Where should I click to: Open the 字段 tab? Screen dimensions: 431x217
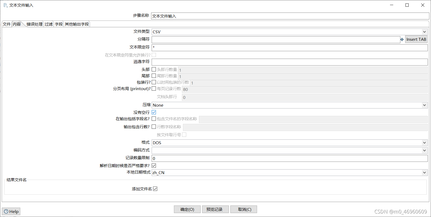pos(59,24)
